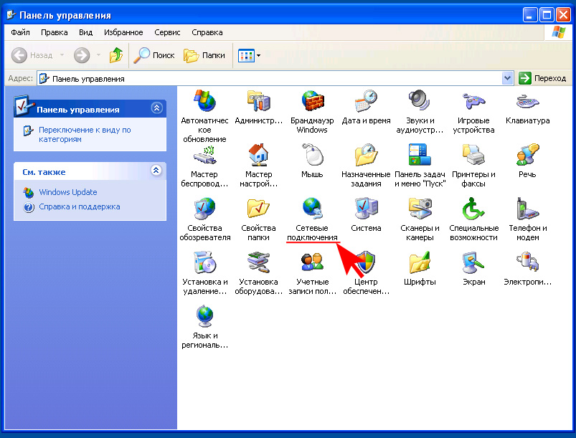Open the Сервис menu

coord(167,32)
